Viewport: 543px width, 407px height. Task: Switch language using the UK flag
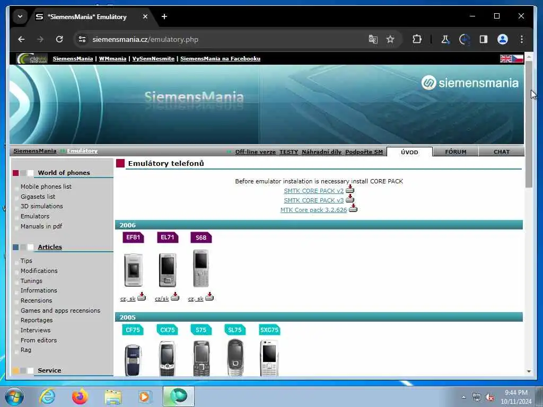coord(505,58)
